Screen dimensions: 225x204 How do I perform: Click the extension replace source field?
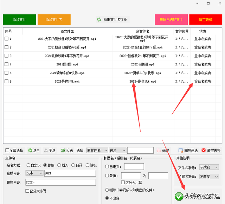point(131,176)
